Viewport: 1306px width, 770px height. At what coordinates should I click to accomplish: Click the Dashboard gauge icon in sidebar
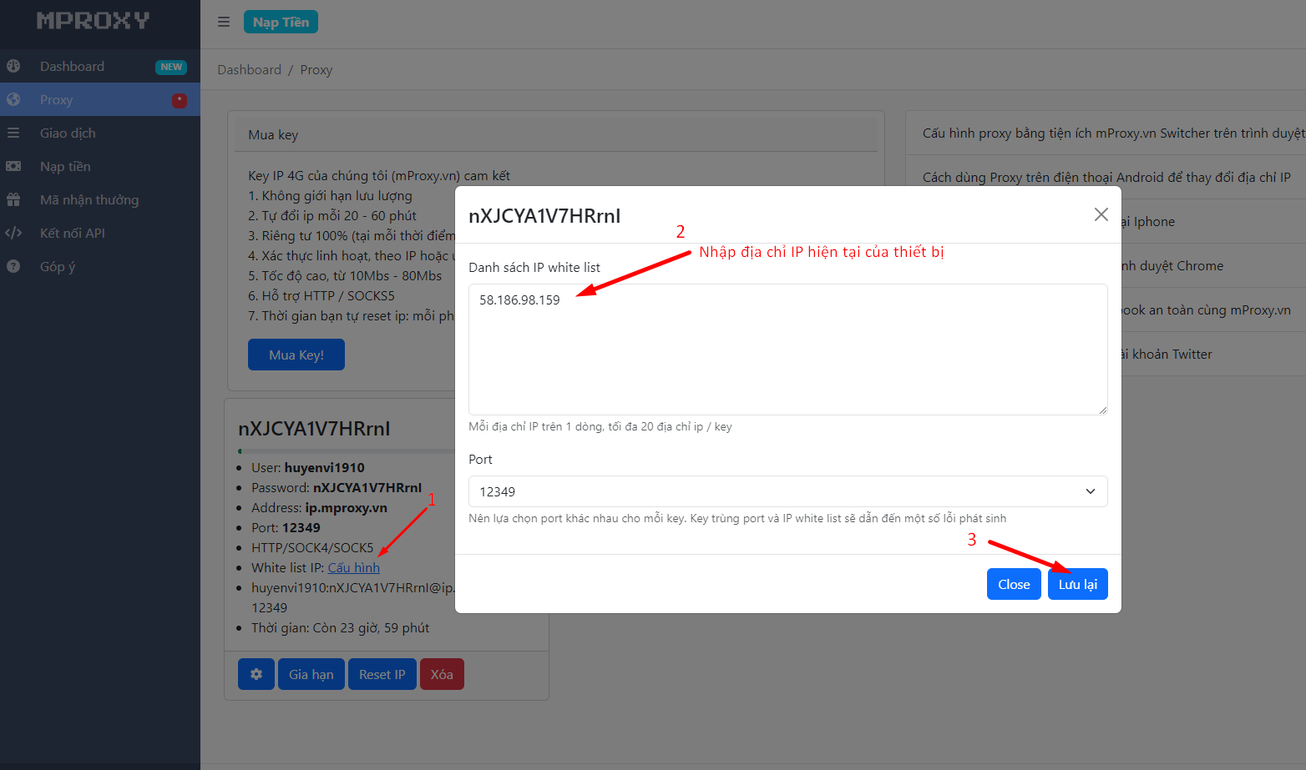[13, 66]
